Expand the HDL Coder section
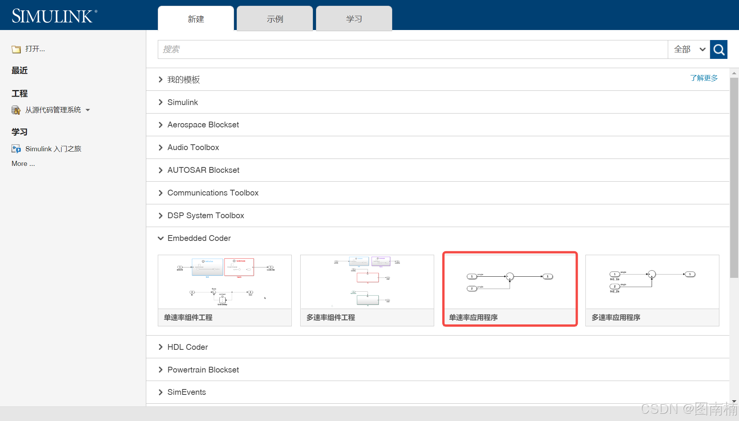 [161, 347]
